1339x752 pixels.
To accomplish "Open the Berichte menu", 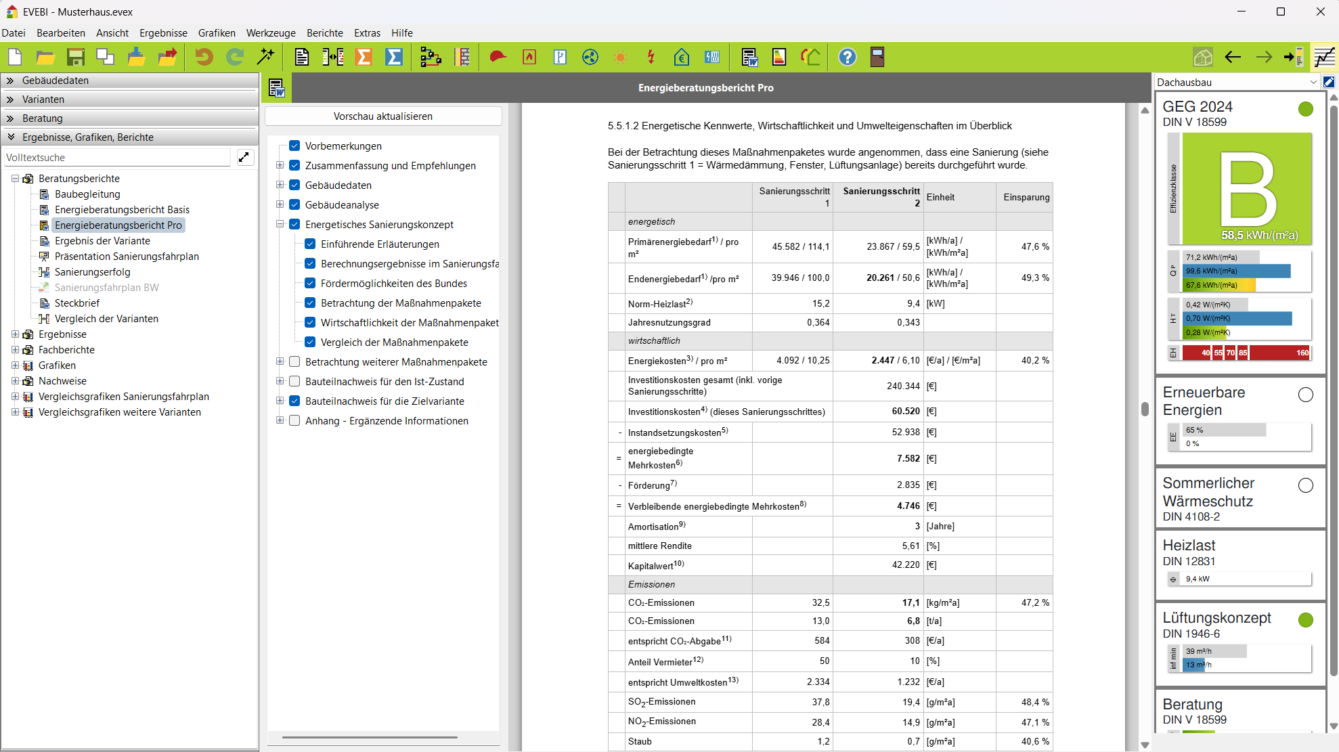I will coord(324,33).
